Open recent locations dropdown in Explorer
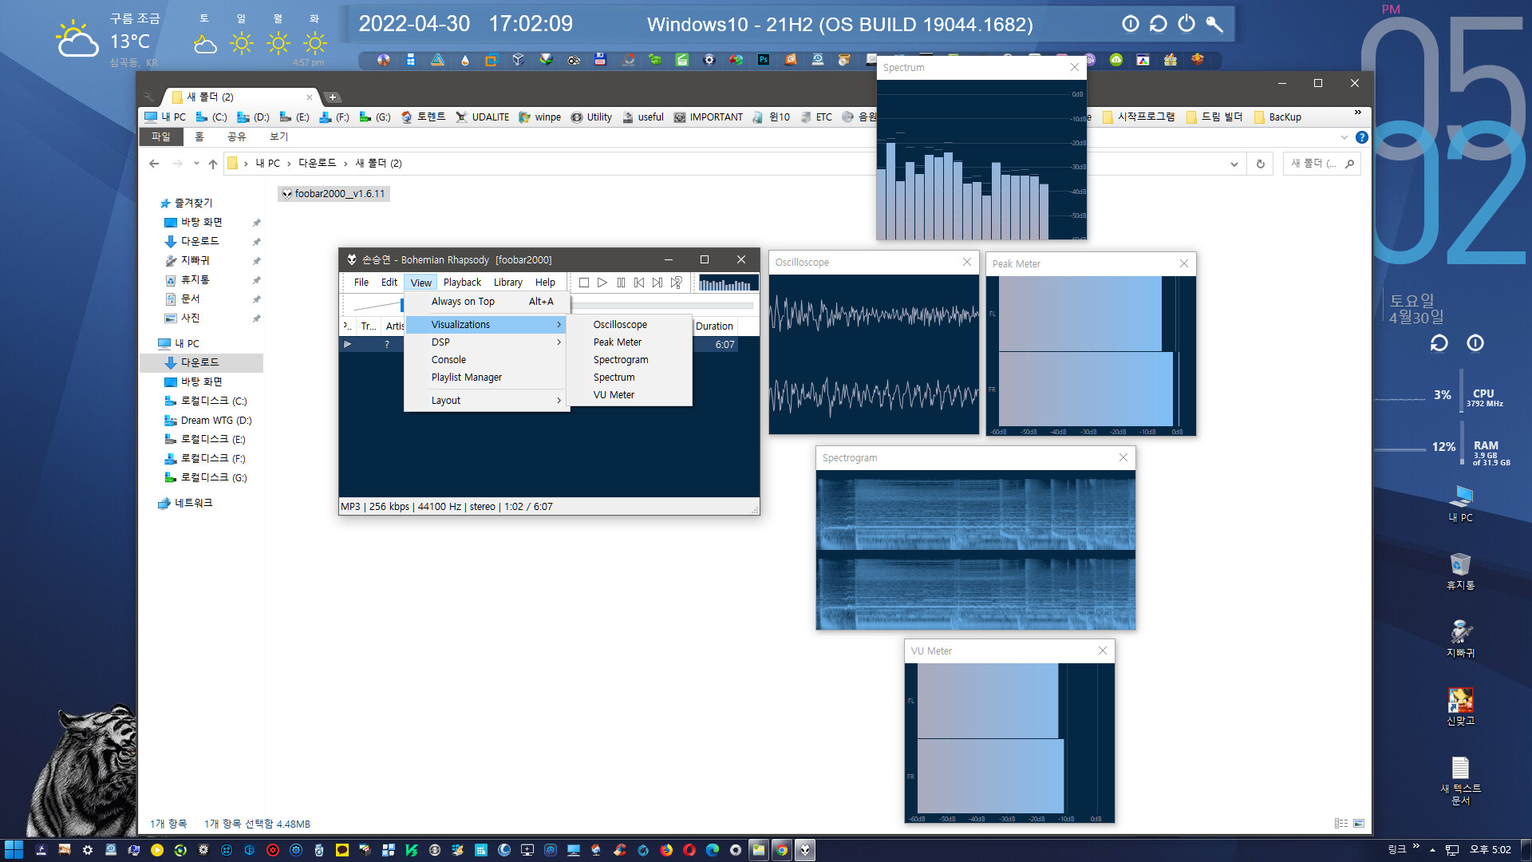The width and height of the screenshot is (1532, 862). click(x=196, y=164)
